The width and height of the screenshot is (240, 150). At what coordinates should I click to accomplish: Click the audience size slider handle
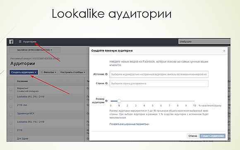pyautogui.click(x=119, y=101)
